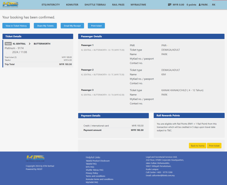
Task: Click the blue Print ticket button at top
Action: [96, 26]
